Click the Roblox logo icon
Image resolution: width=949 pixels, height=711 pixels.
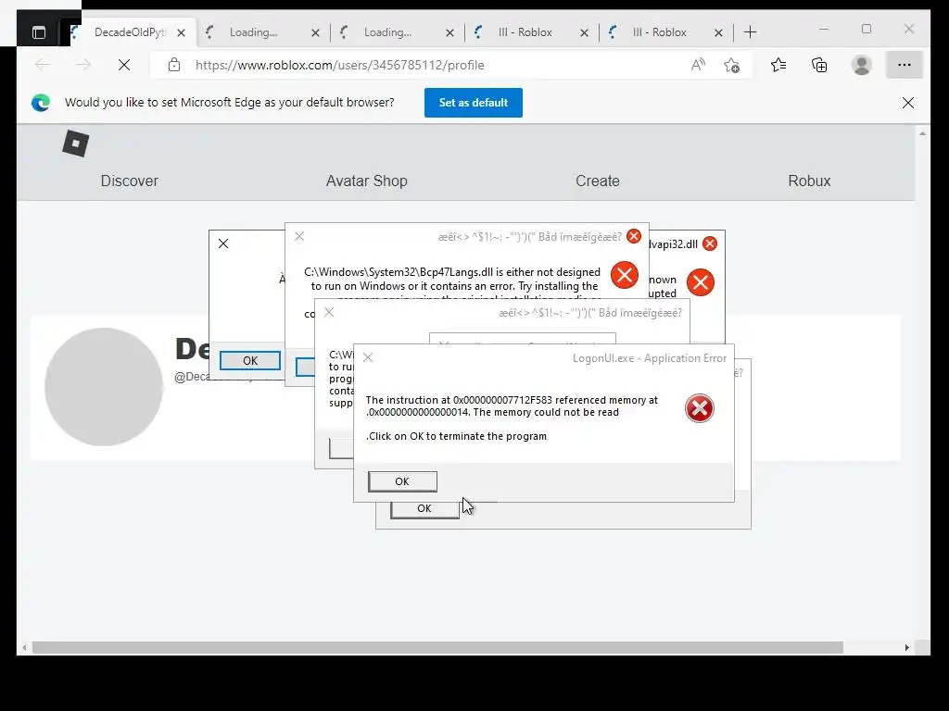coord(76,143)
